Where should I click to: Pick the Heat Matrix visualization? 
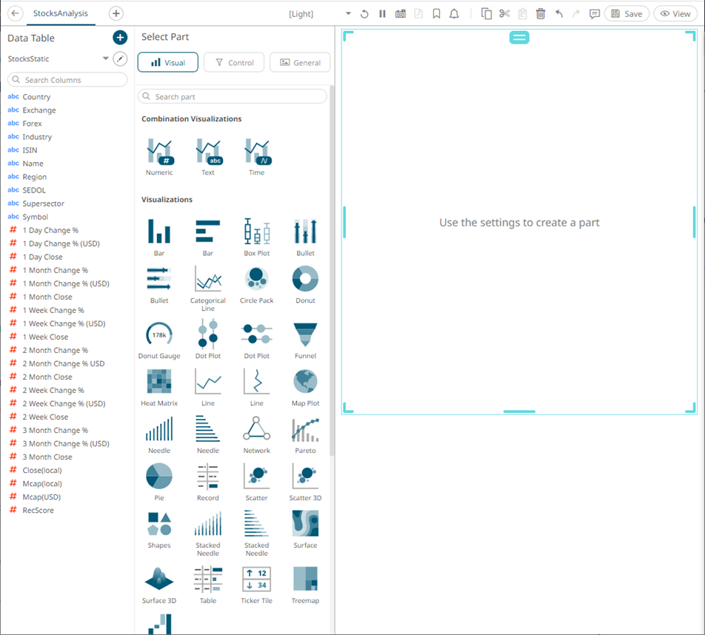tap(158, 383)
